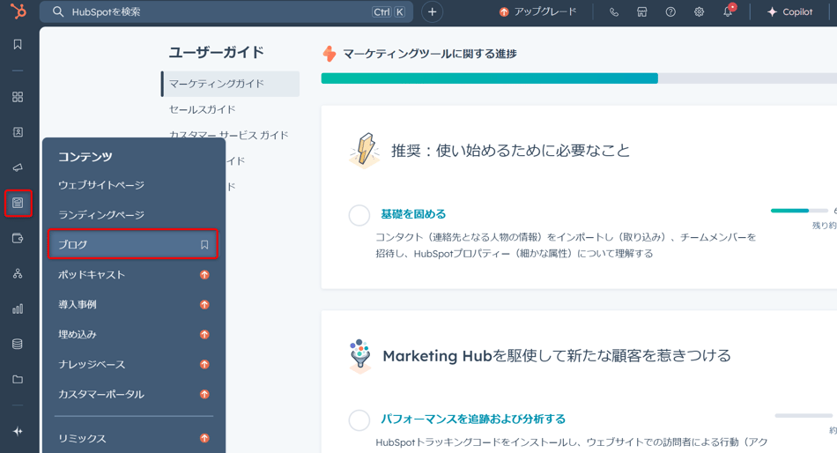The image size is (837, 453).
Task: Click the アップグレード button
Action: pos(538,11)
